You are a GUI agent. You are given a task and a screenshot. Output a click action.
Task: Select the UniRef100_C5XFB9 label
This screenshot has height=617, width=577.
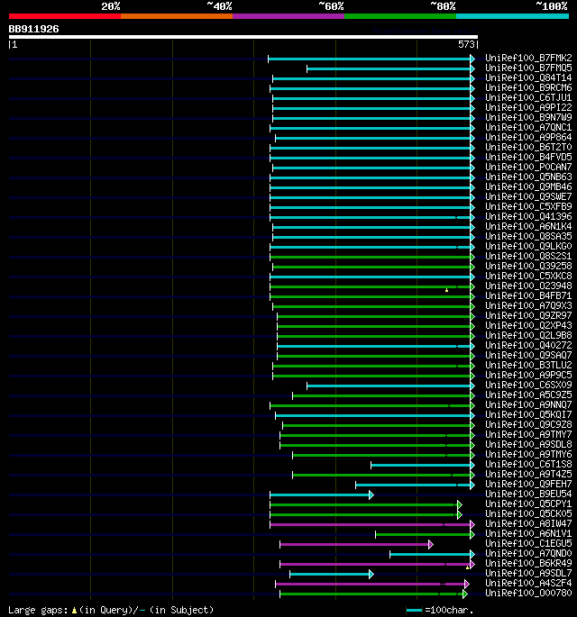click(528, 206)
